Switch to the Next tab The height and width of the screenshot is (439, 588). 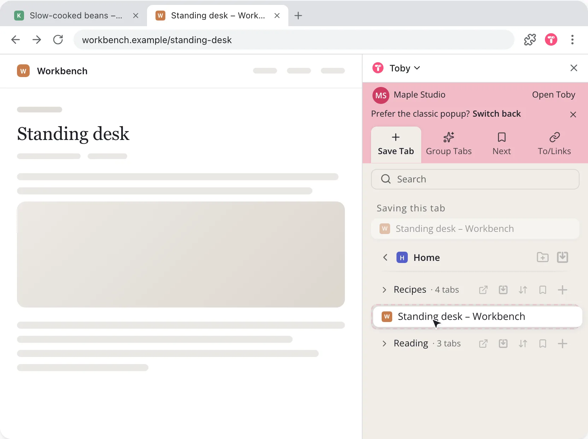coord(501,145)
